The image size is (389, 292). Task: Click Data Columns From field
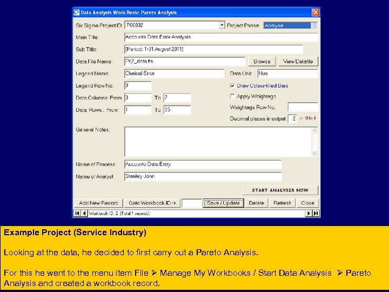[x=138, y=98]
